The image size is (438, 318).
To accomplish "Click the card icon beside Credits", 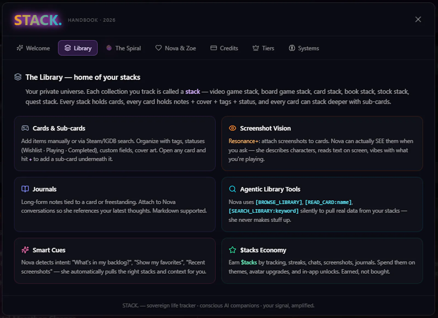I will click(x=214, y=48).
